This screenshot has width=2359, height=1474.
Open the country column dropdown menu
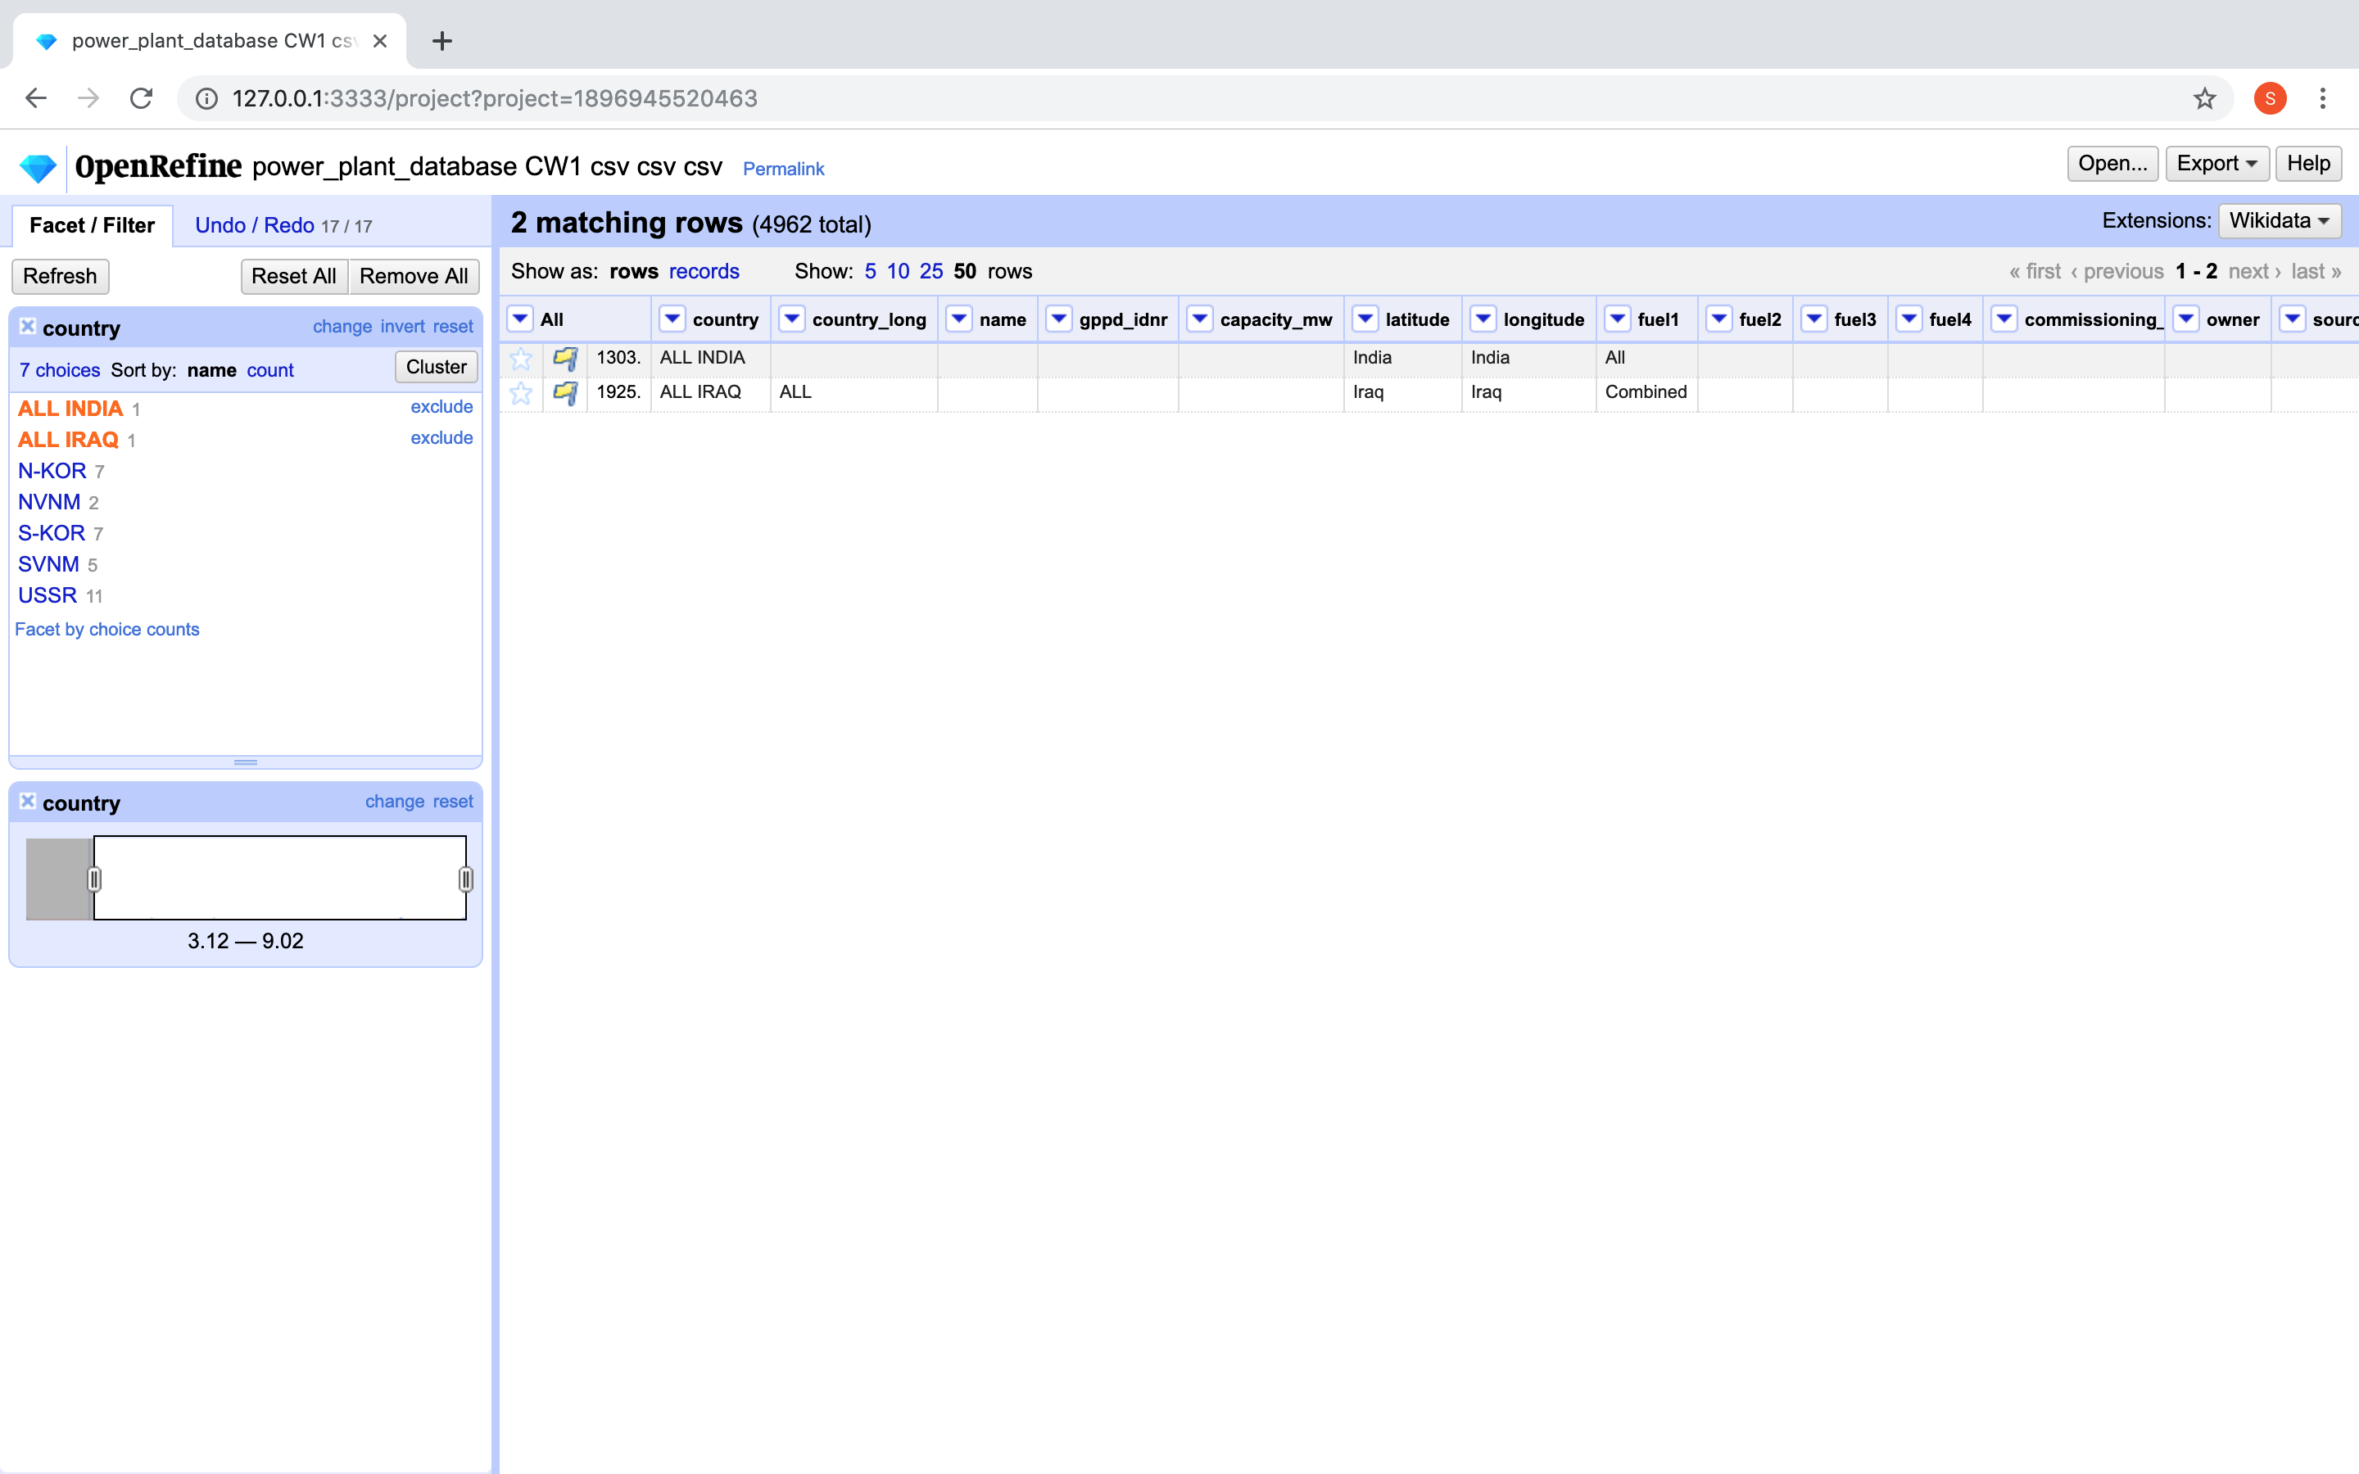coord(672,319)
